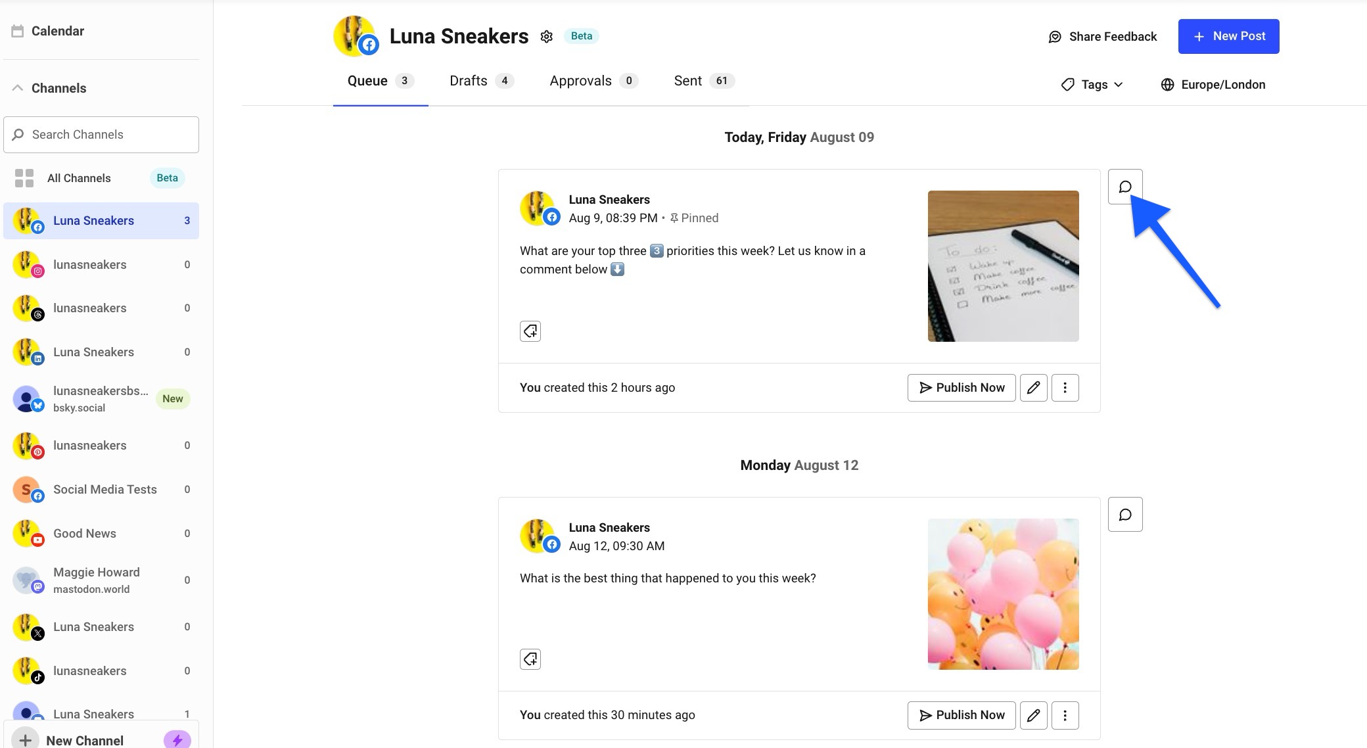Click the edit pencil icon on first post
The height and width of the screenshot is (748, 1367).
tap(1033, 387)
